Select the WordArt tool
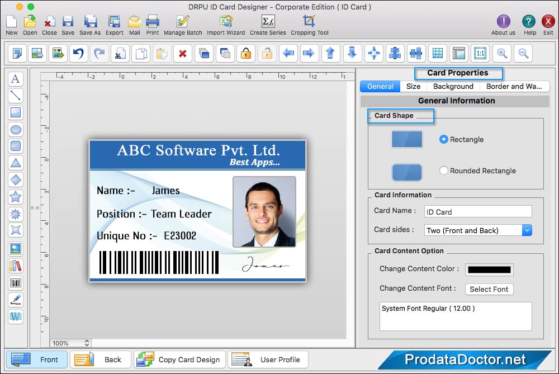The width and height of the screenshot is (559, 374). 15,316
